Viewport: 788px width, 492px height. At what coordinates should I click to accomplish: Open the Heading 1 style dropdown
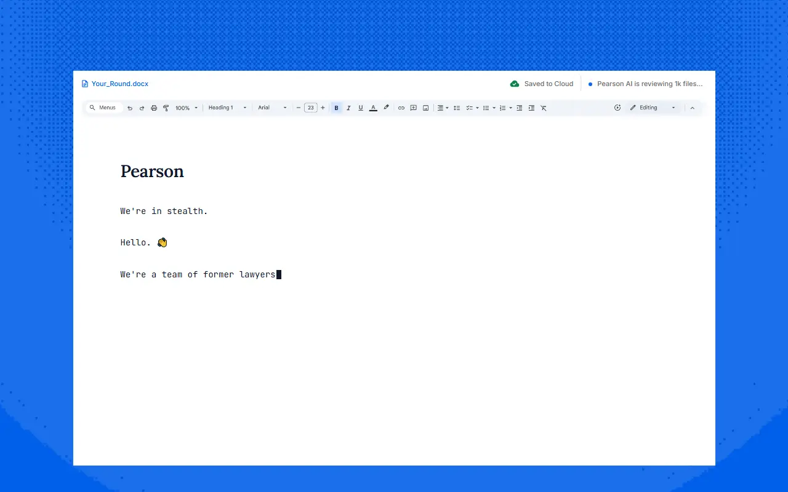pos(227,108)
